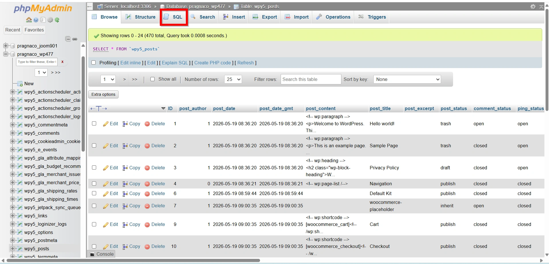Viewport: 549px width, 264px height.
Task: Click the pencil Edit icon for Navigation row
Action: (106, 184)
